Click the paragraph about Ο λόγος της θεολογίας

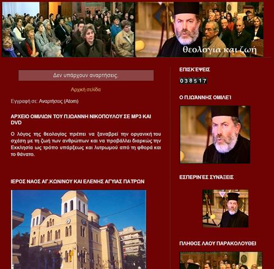(x=86, y=144)
